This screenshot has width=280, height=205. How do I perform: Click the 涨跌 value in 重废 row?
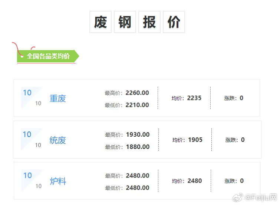click(241, 98)
